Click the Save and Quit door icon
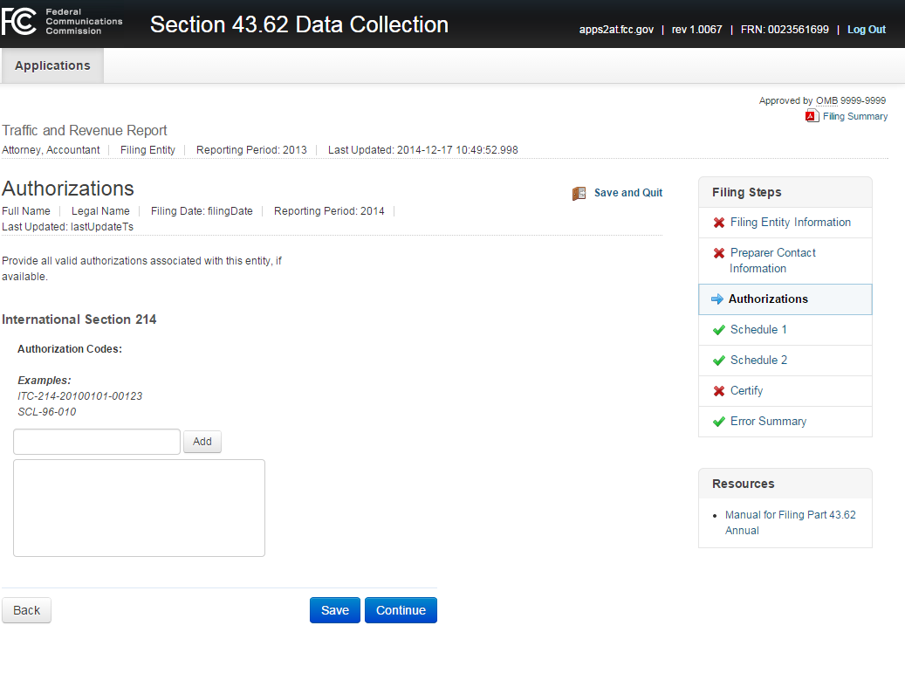Image resolution: width=905 pixels, height=687 pixels. point(579,193)
